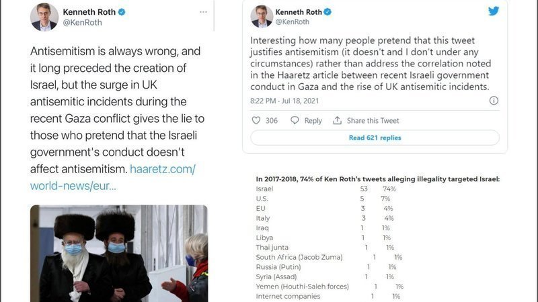Open Kenneth Roth's avatar on left tweet

(44, 17)
